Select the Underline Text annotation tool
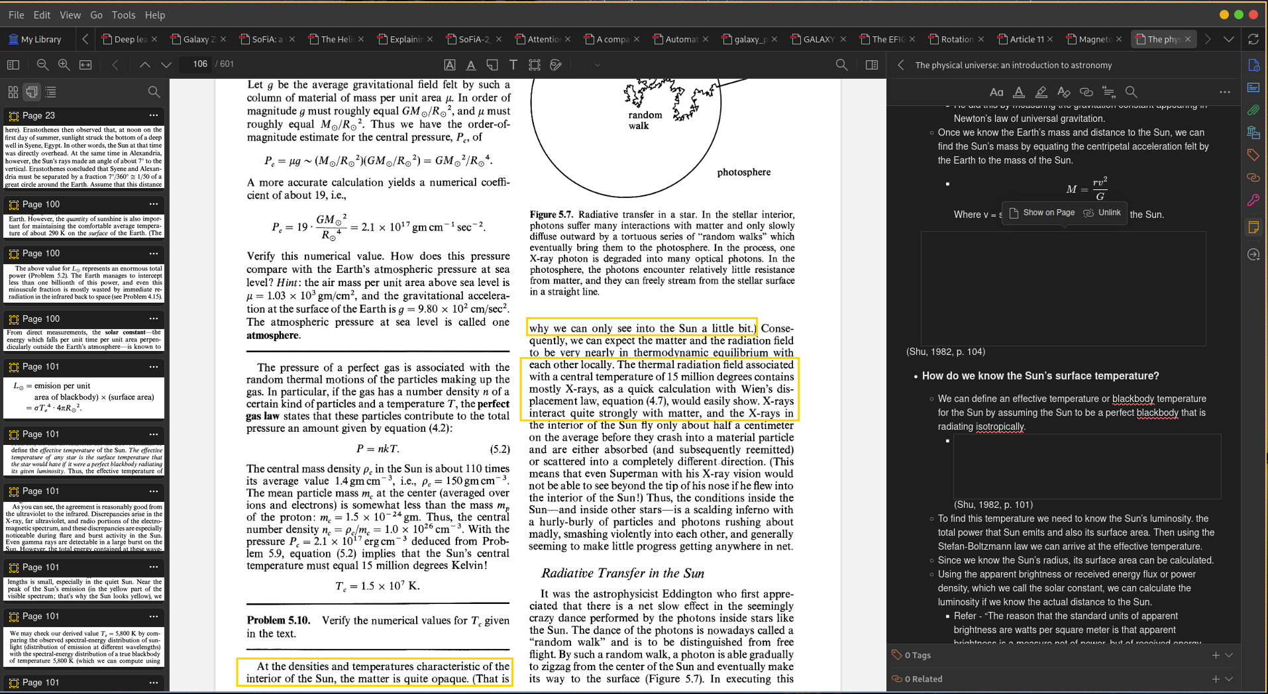This screenshot has height=694, width=1268. (x=471, y=64)
